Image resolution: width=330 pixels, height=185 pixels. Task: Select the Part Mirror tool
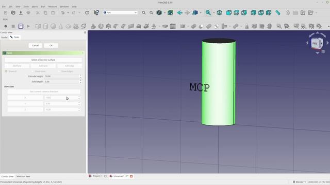pos(108,26)
